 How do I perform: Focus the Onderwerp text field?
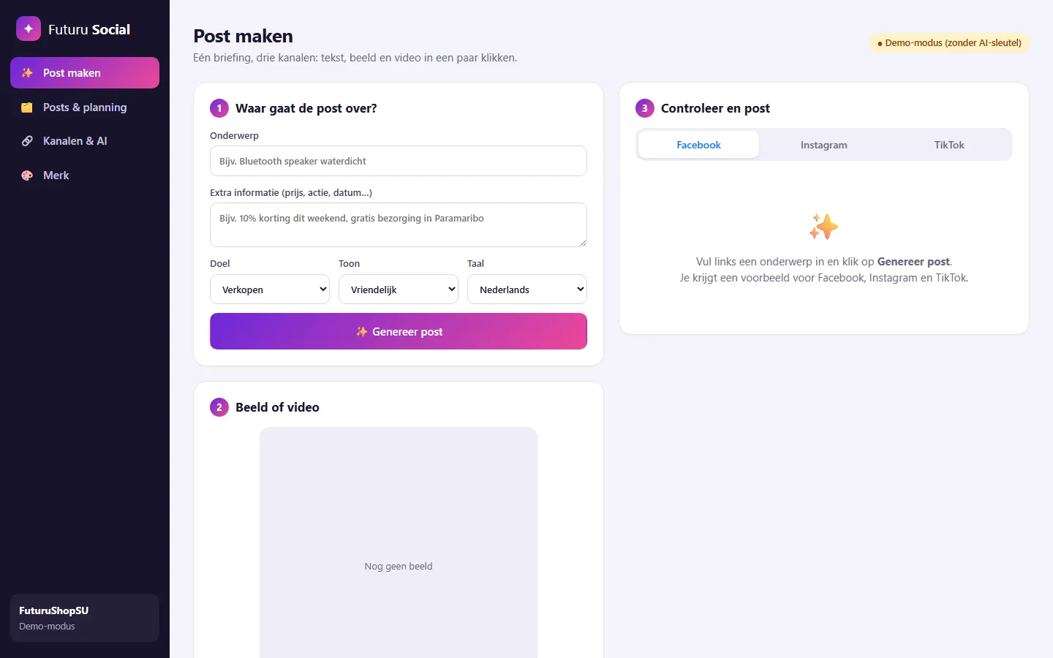coord(399,161)
